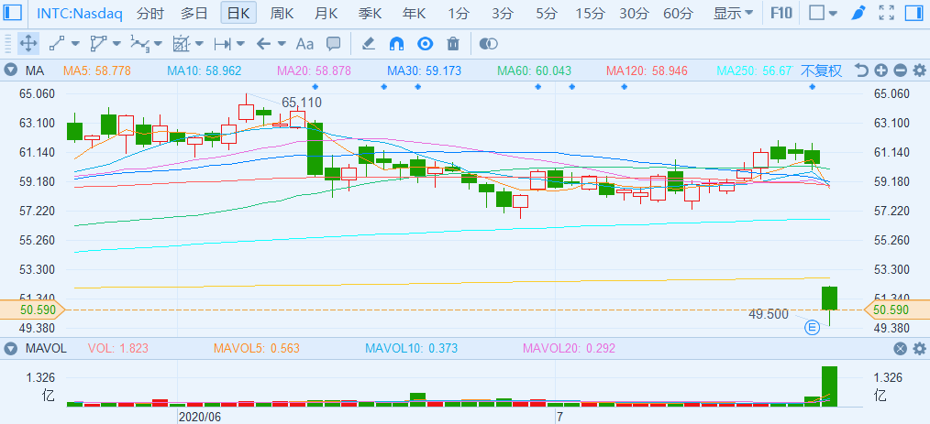Select the Aa text annotation tool

304,43
